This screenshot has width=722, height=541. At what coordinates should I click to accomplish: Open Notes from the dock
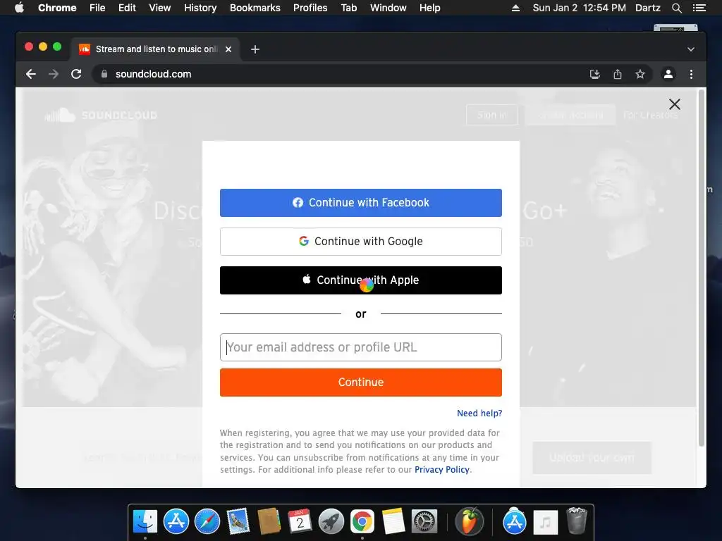(x=393, y=522)
